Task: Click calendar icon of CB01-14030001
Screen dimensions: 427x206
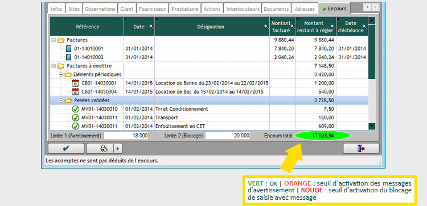Action: (75, 83)
